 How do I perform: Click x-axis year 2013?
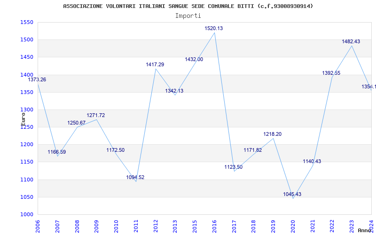click(x=175, y=227)
